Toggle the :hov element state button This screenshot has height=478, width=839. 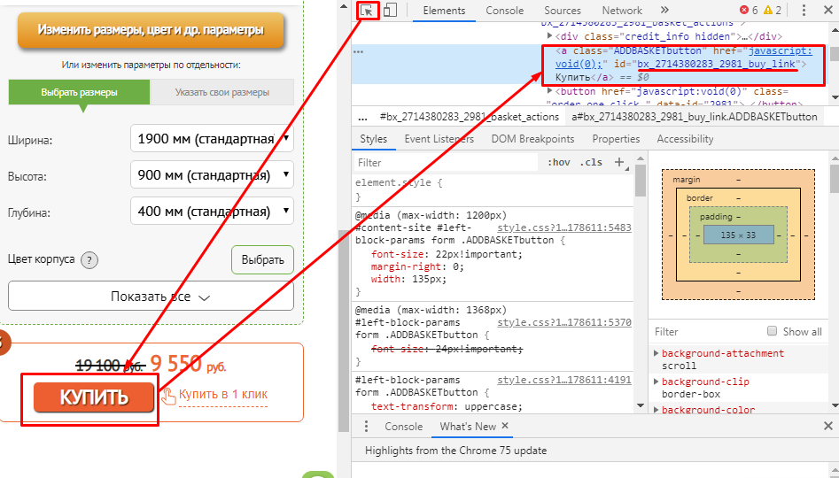point(559,162)
